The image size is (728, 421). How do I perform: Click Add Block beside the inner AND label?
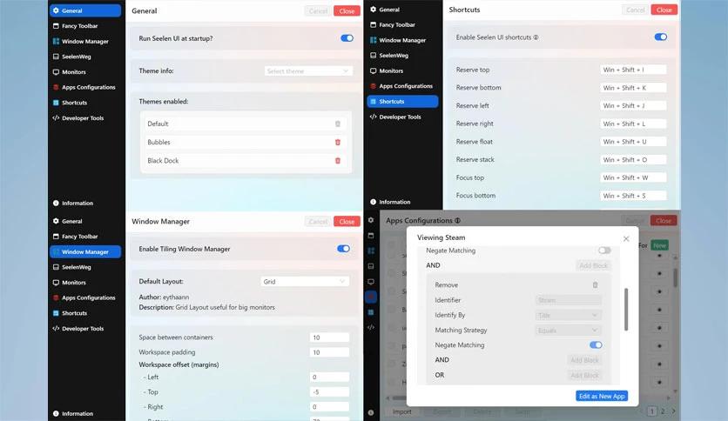click(x=584, y=360)
